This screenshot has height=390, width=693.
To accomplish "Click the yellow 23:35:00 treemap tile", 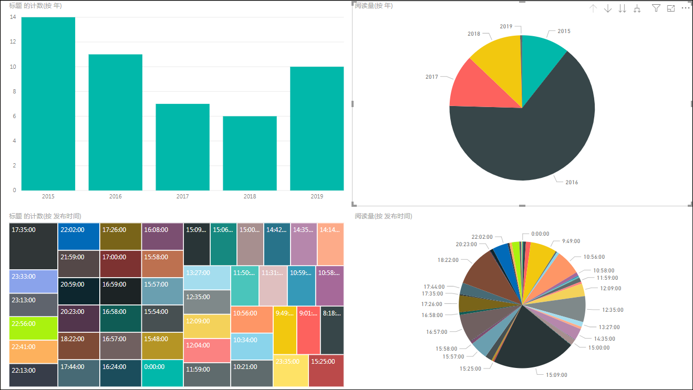I will pyautogui.click(x=291, y=371).
